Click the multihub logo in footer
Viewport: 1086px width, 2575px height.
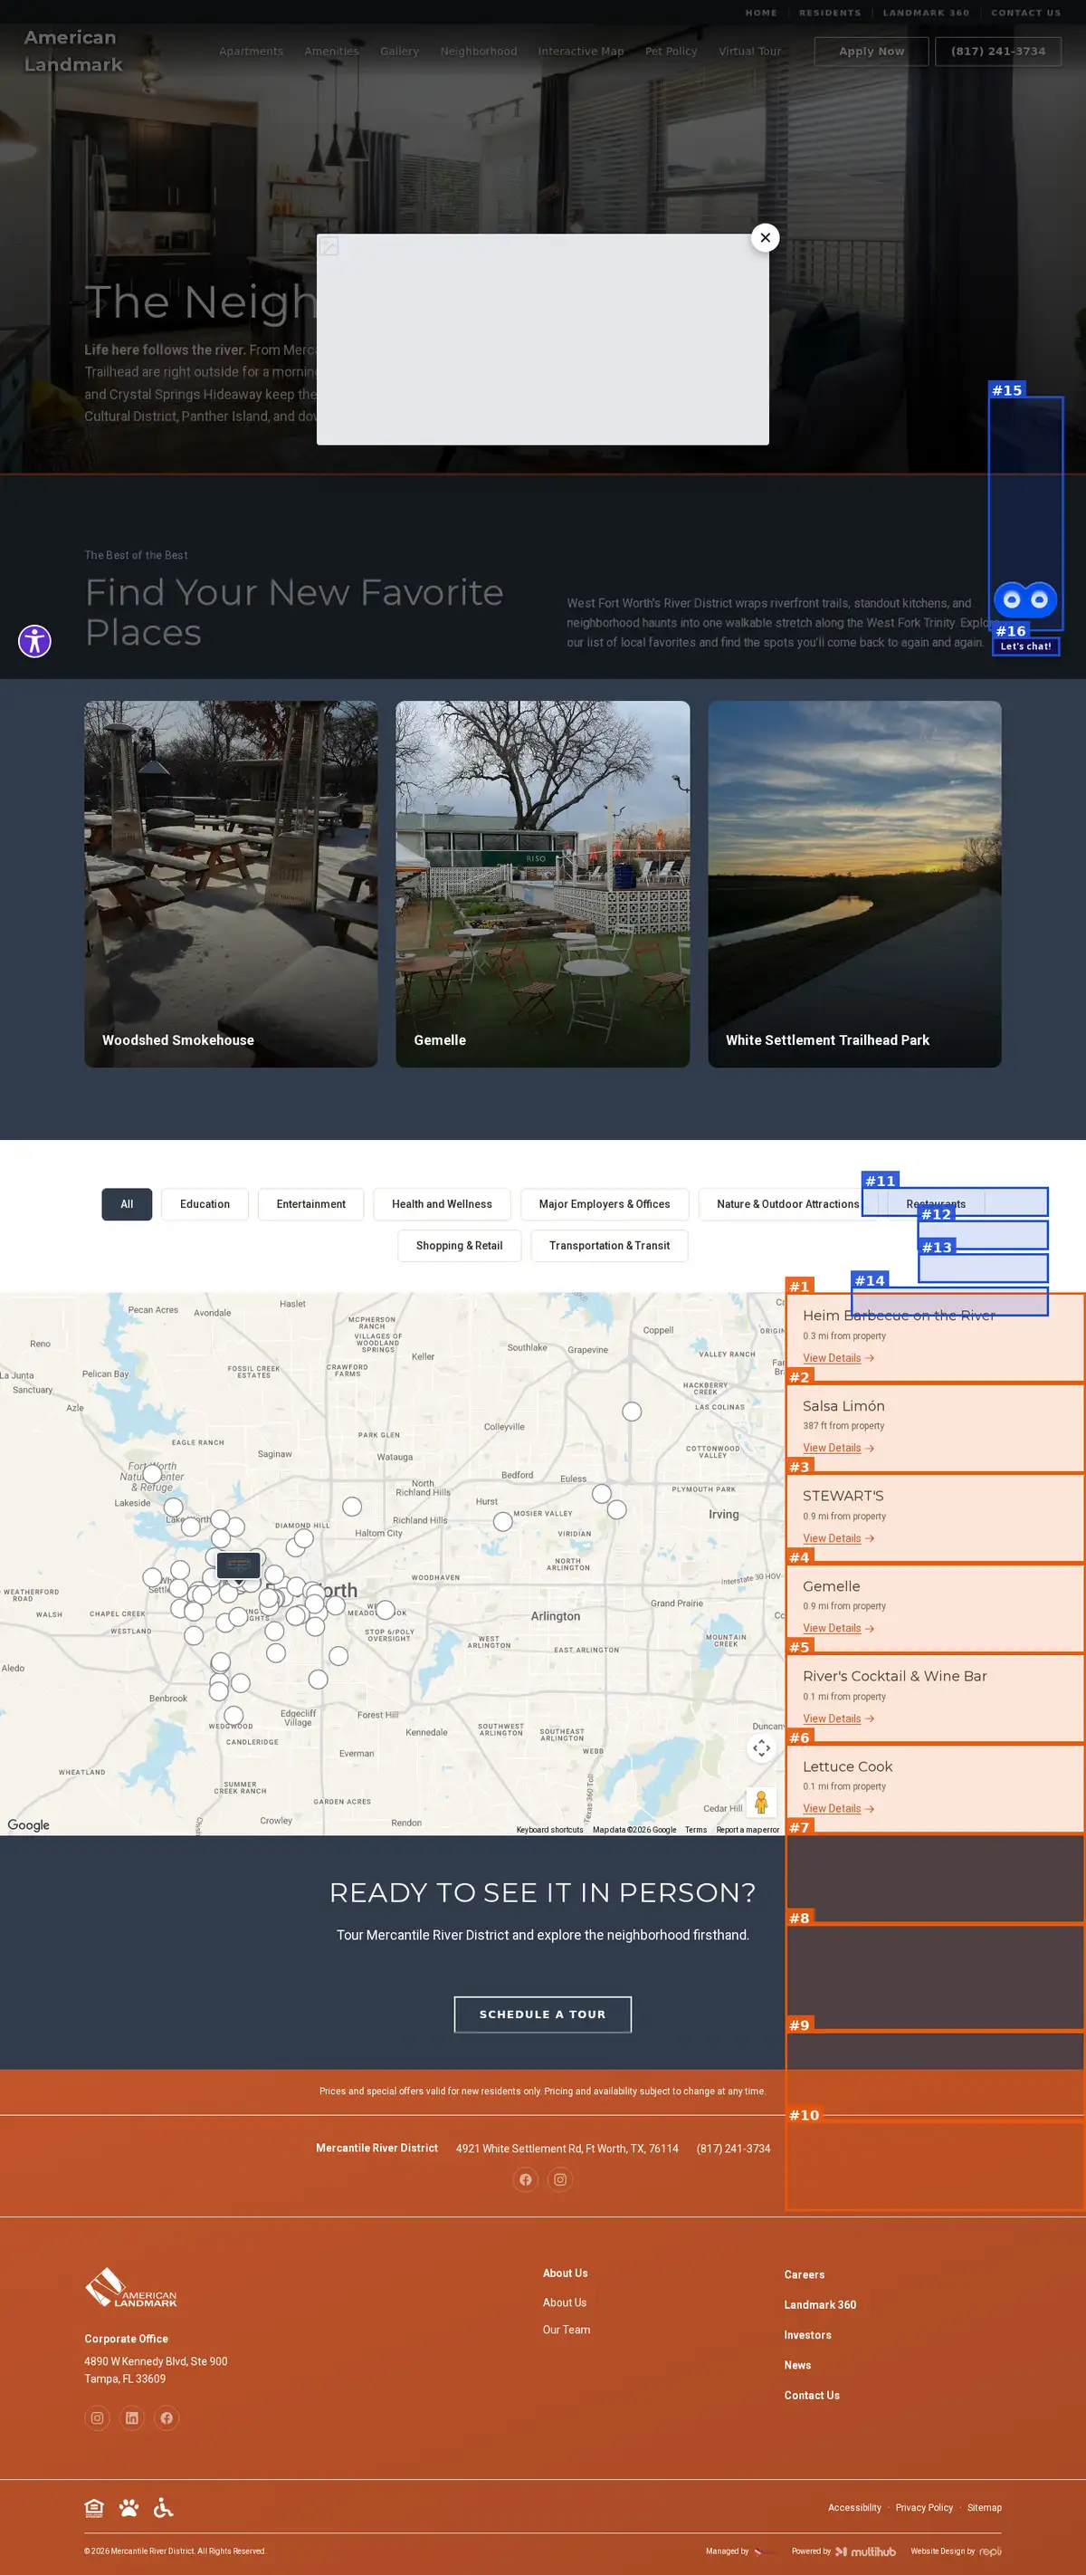pos(865,2551)
